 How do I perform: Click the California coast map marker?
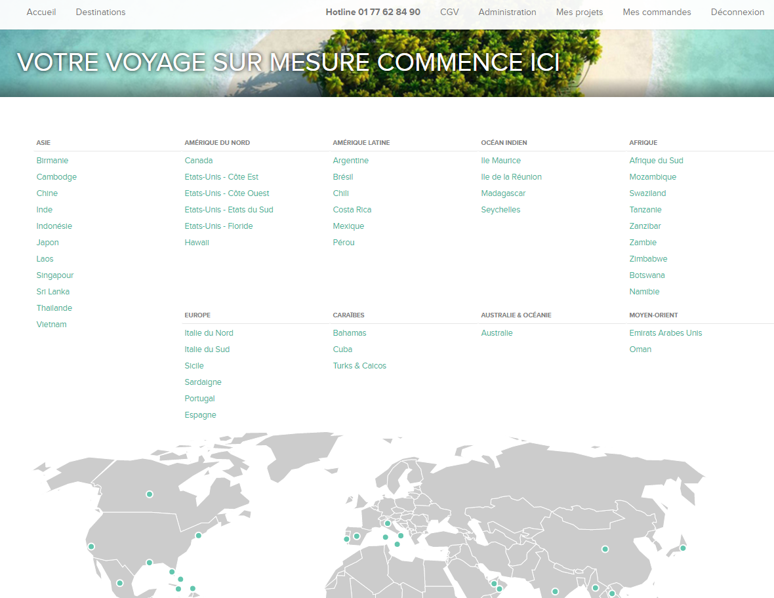(91, 546)
